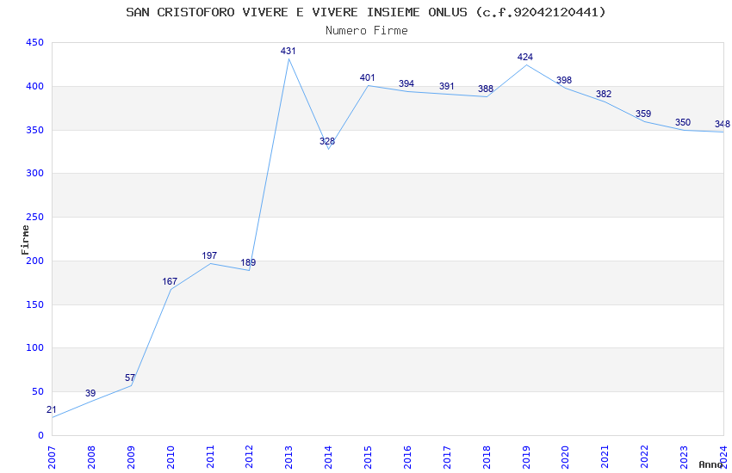
Task: Click the 2017 x-axis year tick
Action: click(x=447, y=458)
